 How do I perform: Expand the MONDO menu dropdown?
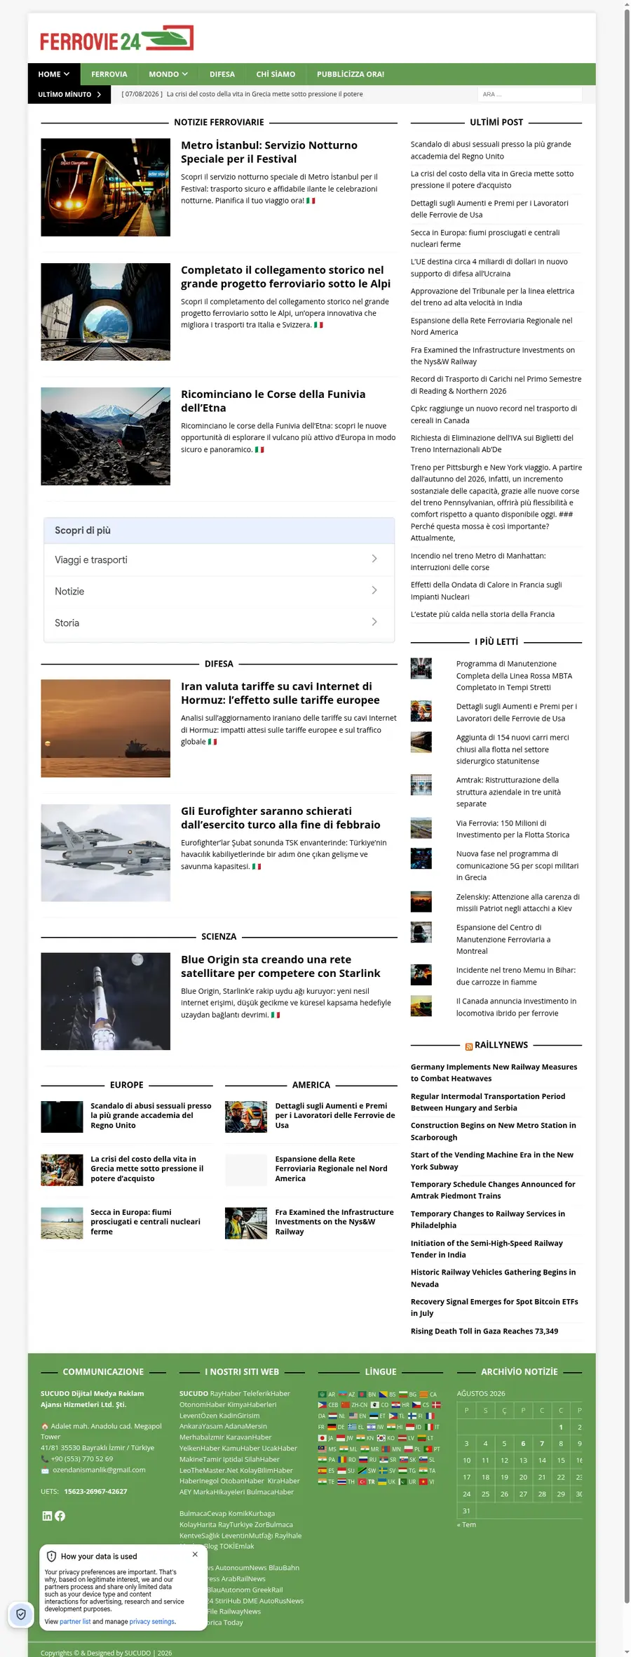click(168, 74)
